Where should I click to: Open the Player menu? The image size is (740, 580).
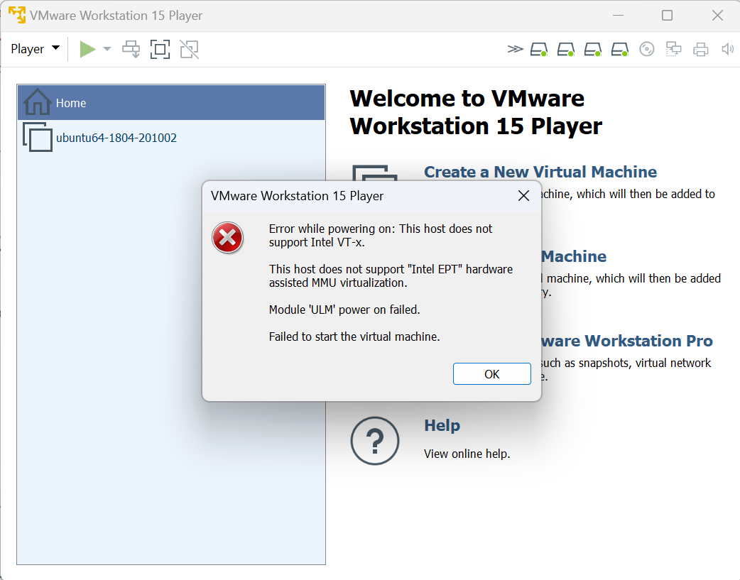[35, 48]
